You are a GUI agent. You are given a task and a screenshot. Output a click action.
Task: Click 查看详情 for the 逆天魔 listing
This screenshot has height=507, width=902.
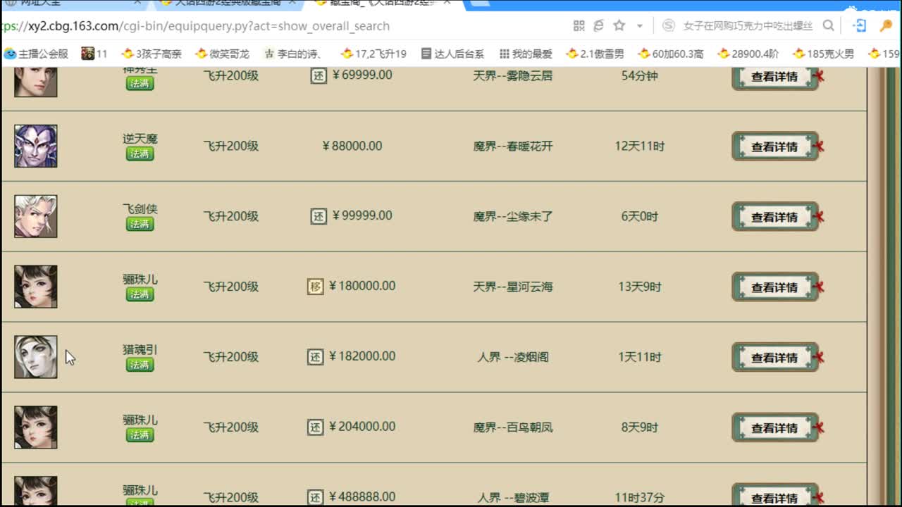pyautogui.click(x=774, y=146)
